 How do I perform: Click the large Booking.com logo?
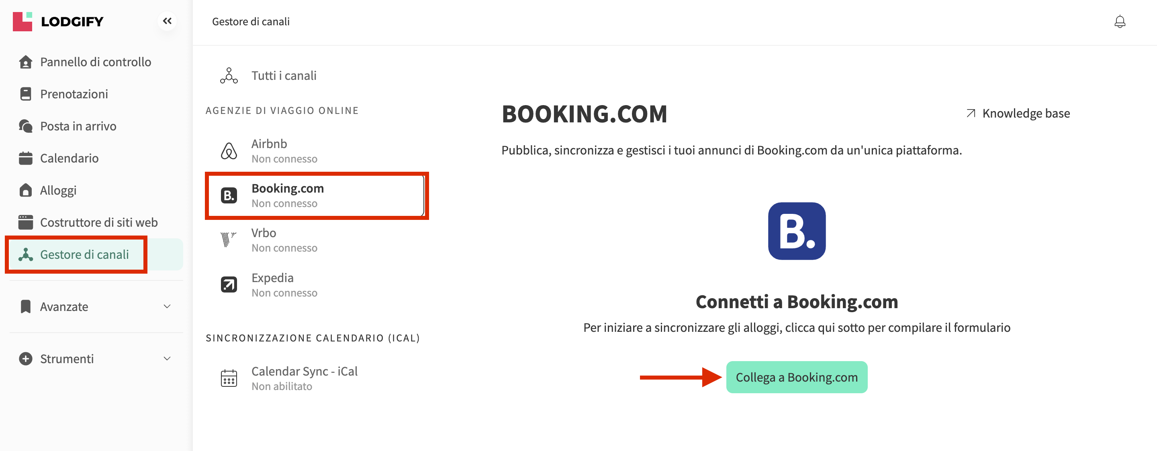click(796, 231)
